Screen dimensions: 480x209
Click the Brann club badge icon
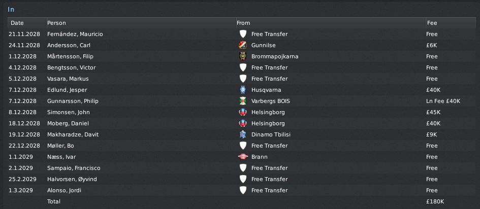click(243, 157)
